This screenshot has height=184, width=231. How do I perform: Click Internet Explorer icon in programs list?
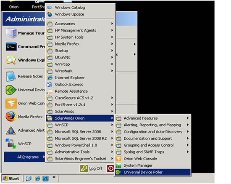(x=50, y=77)
